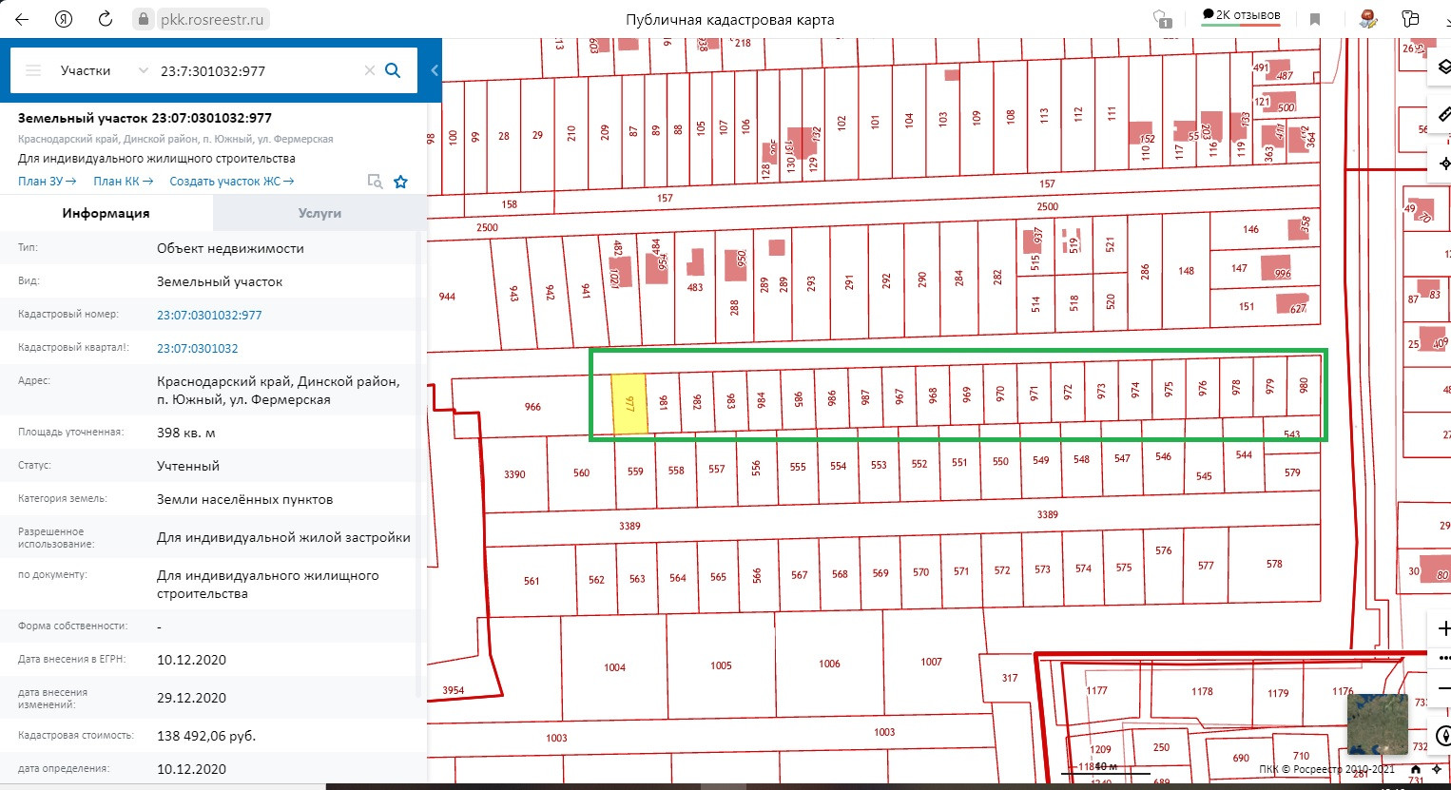Open cadastral number link 23:07:0301032:977

(209, 315)
